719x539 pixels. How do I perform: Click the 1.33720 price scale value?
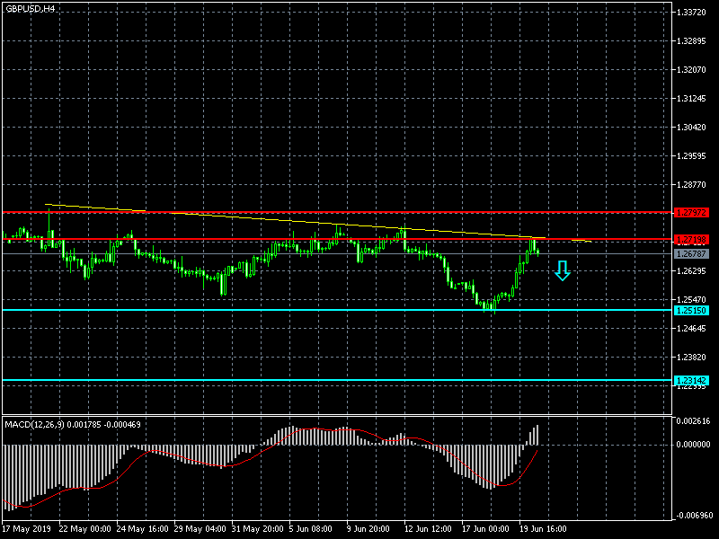693,13
